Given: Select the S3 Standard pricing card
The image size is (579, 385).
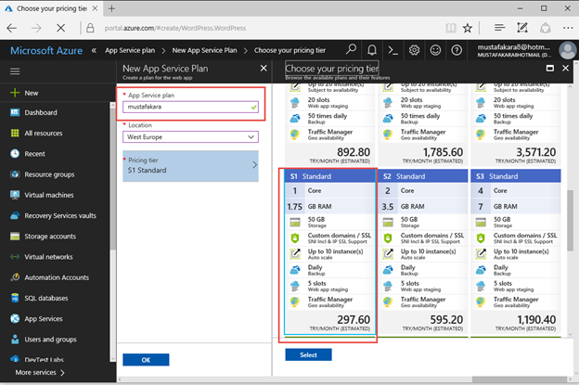Looking at the screenshot, I should (x=516, y=251).
